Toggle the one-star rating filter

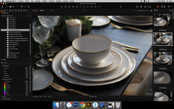(27, 70)
